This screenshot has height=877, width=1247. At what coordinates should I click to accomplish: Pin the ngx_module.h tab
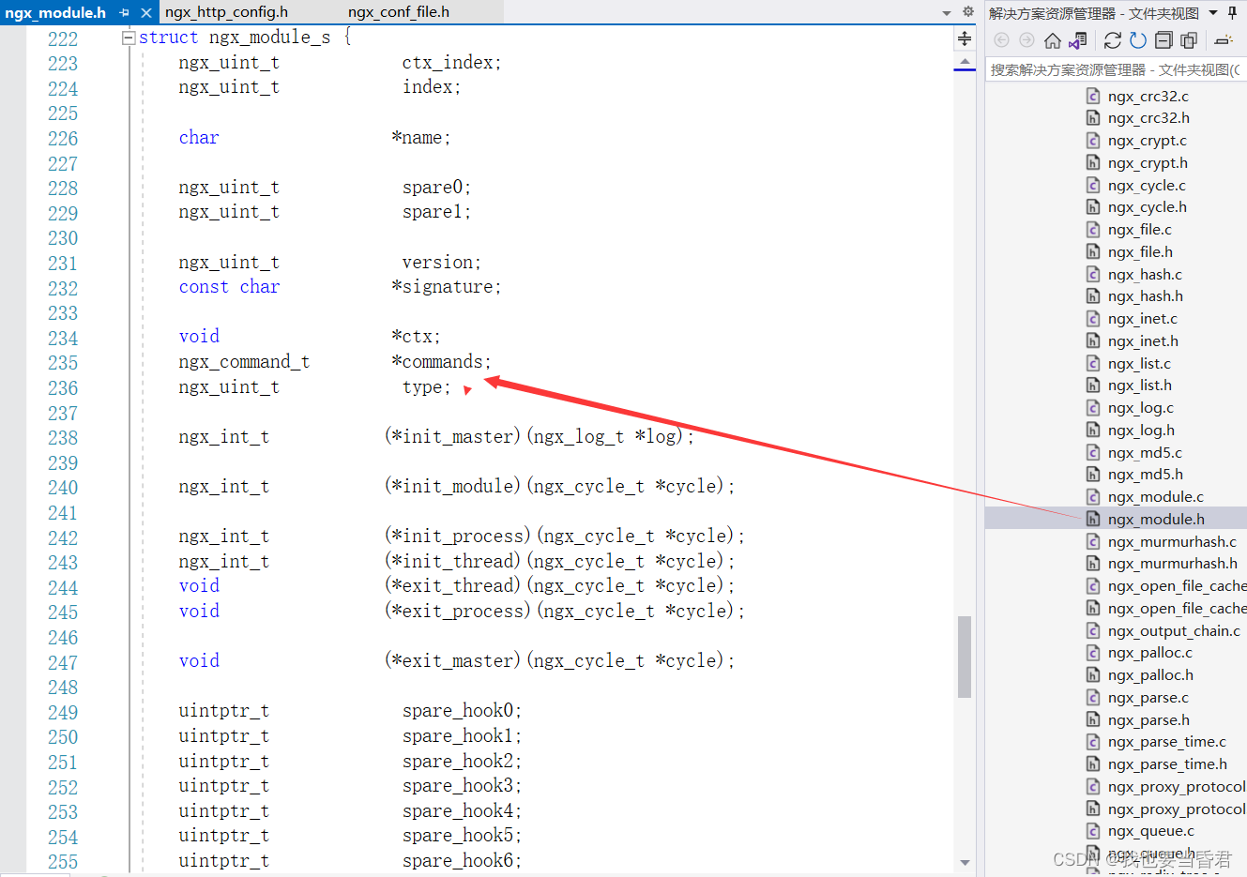125,12
